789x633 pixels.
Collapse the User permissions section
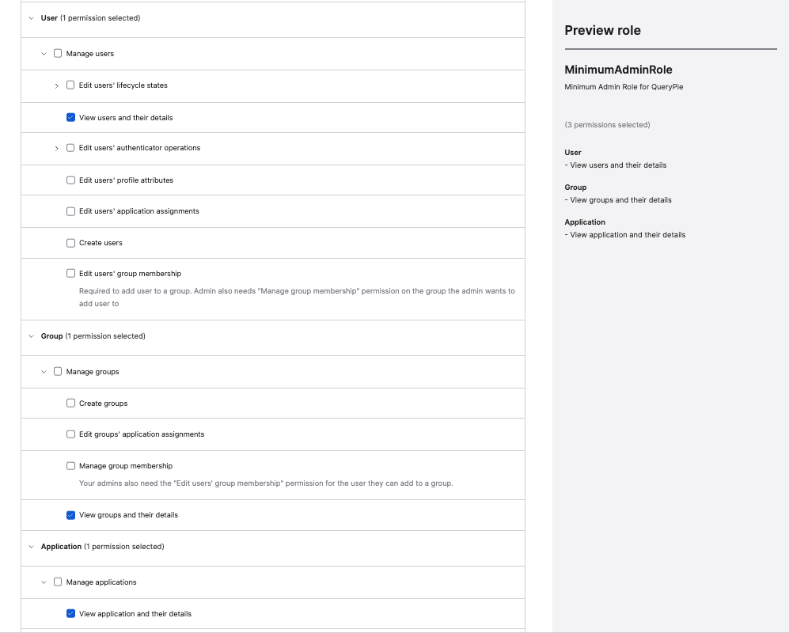(30, 17)
